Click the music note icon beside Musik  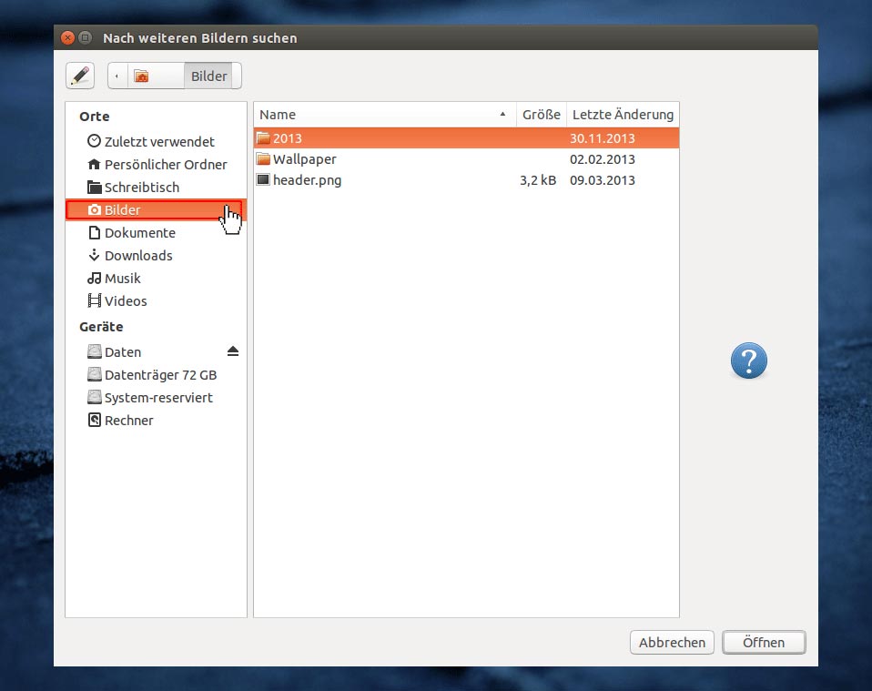pos(94,278)
